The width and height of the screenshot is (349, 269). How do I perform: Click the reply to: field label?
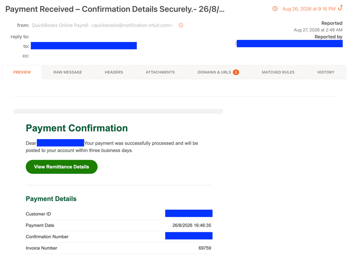(x=20, y=37)
